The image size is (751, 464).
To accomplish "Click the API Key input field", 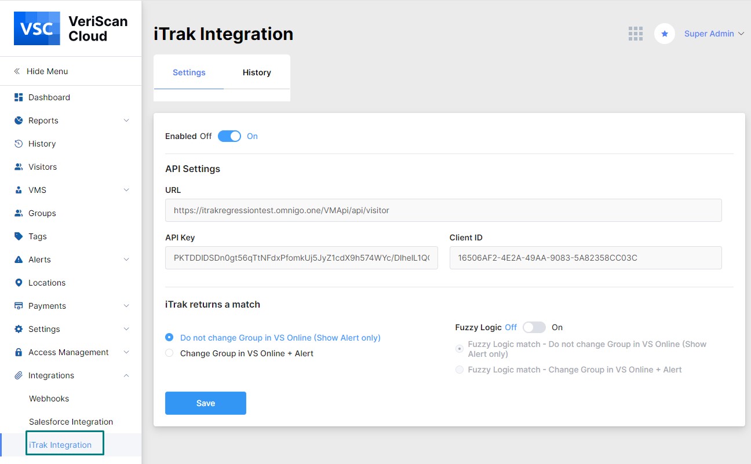I will click(x=301, y=258).
